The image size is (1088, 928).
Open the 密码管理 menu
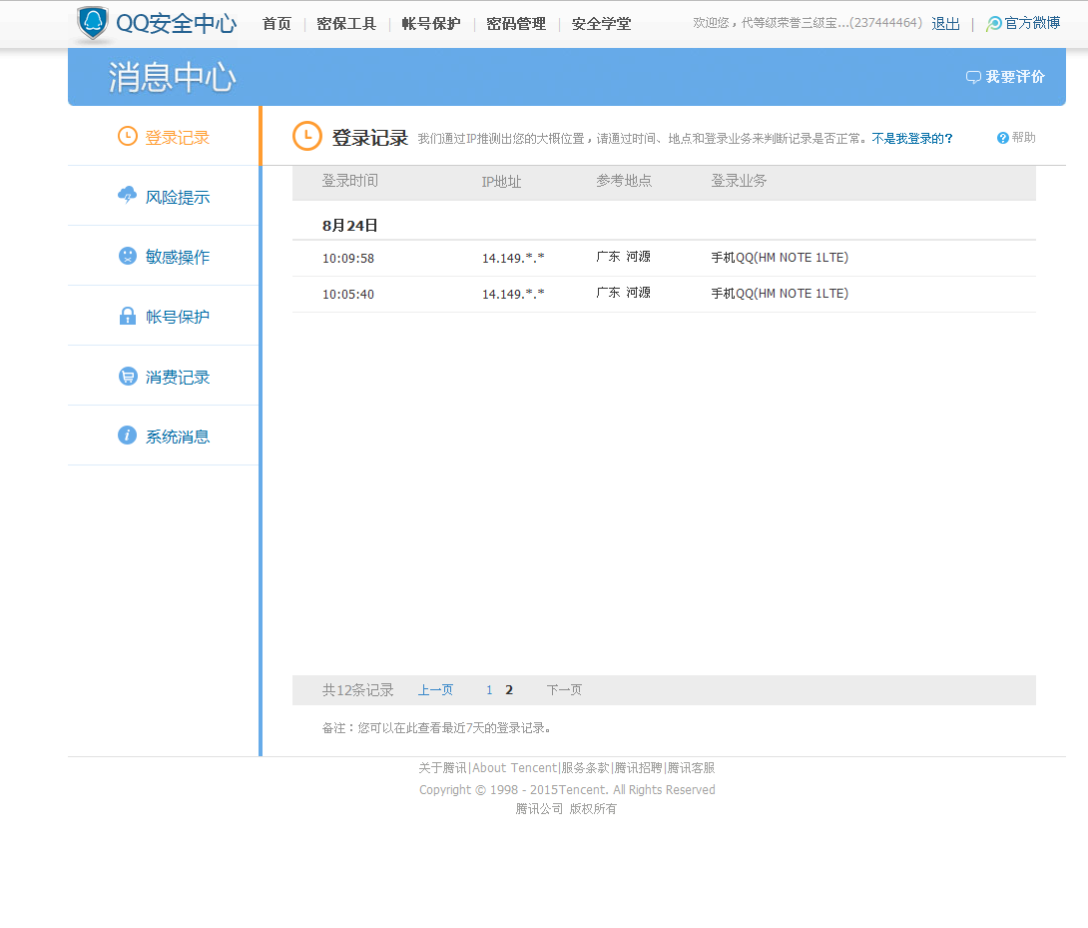click(x=516, y=24)
